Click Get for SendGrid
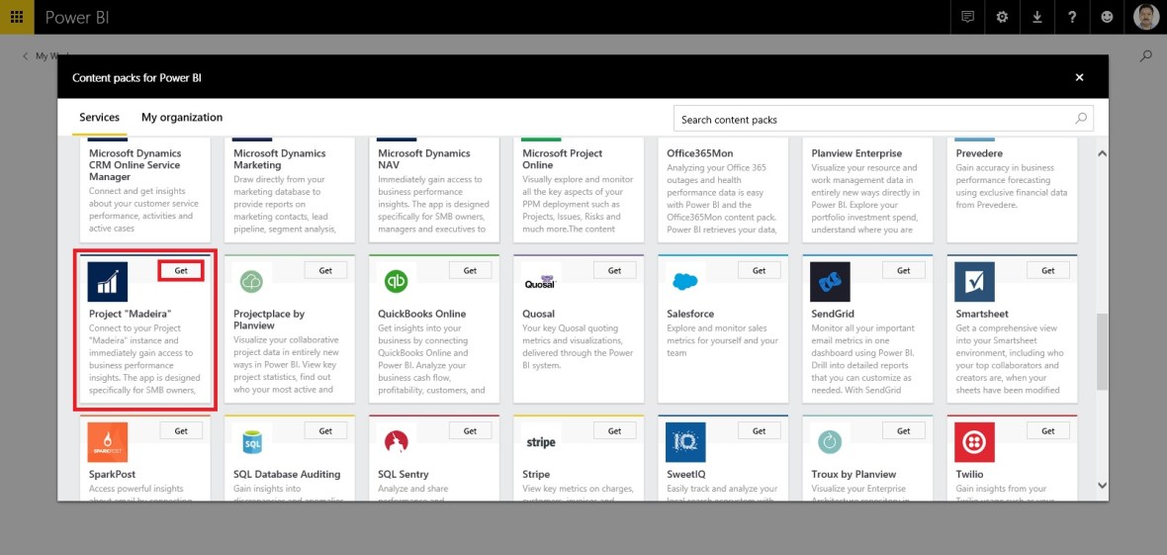Image resolution: width=1167 pixels, height=555 pixels. pos(904,270)
